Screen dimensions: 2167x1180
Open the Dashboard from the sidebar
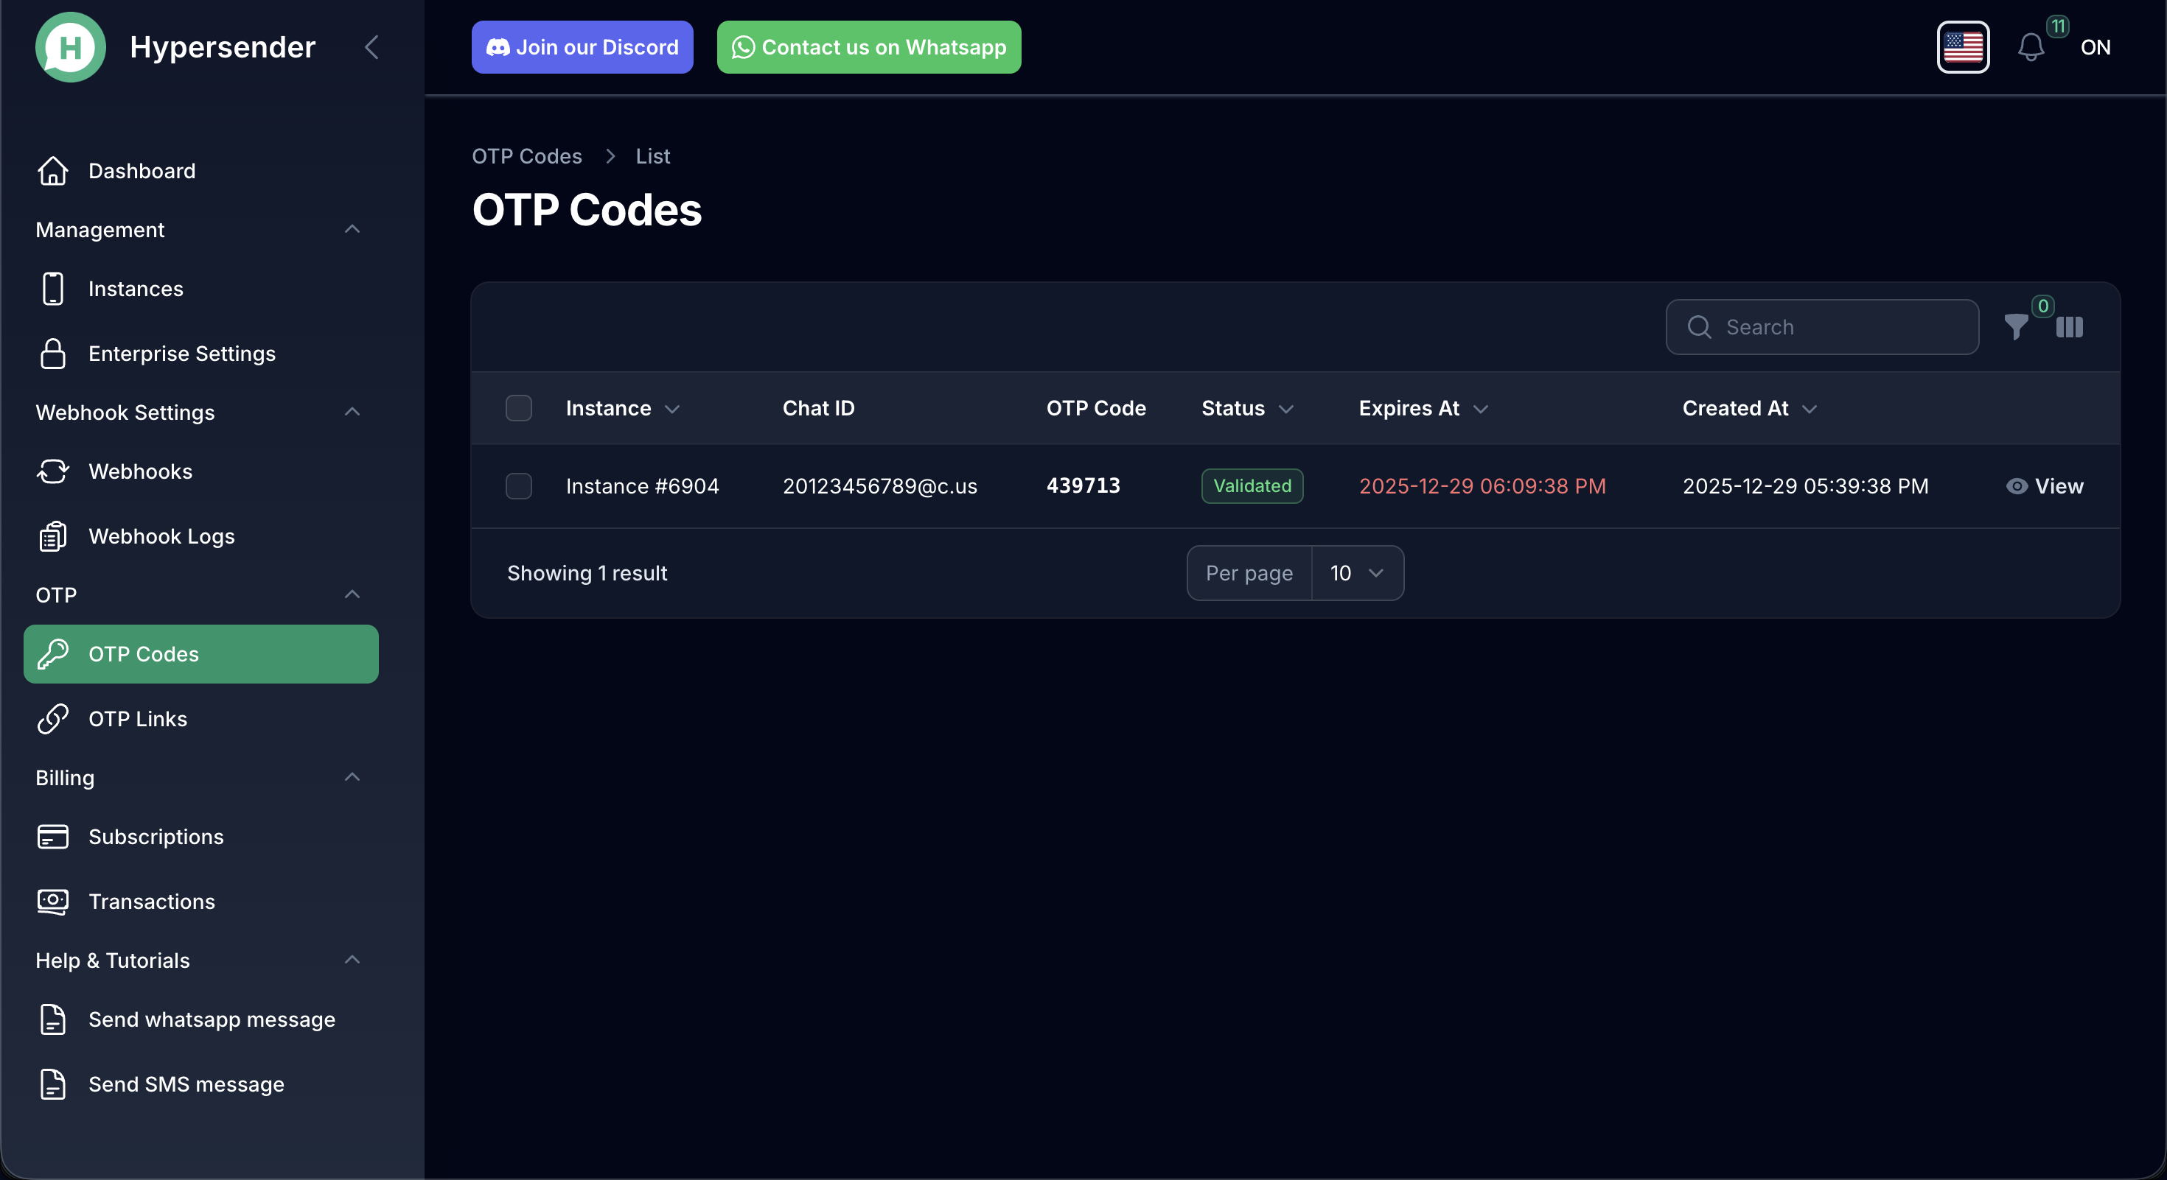(x=142, y=171)
